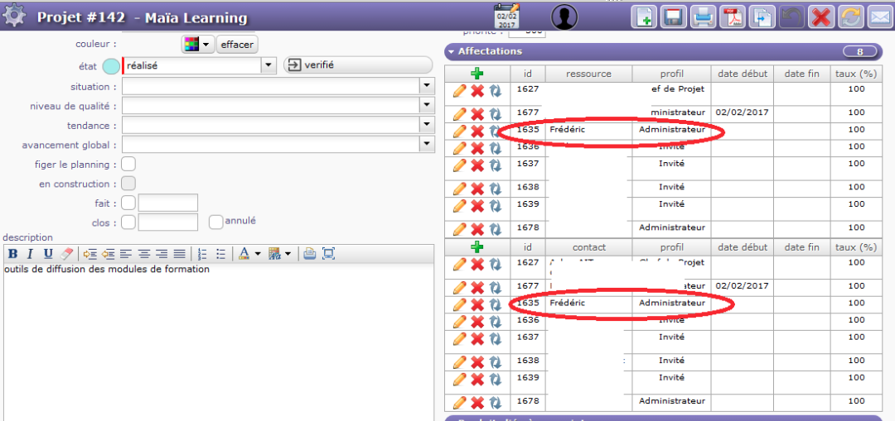Replace affectation 1636 in the ressource table
Viewport: 895px width, 421px height.
click(x=495, y=148)
